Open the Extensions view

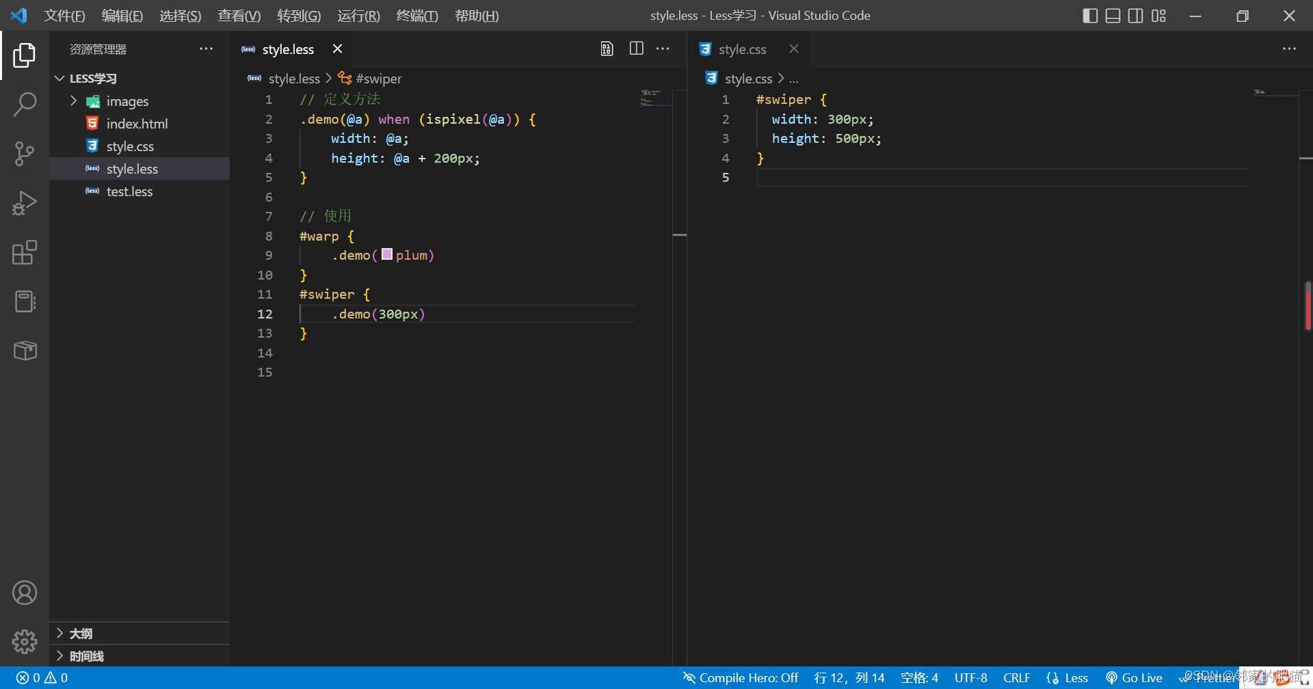point(25,252)
